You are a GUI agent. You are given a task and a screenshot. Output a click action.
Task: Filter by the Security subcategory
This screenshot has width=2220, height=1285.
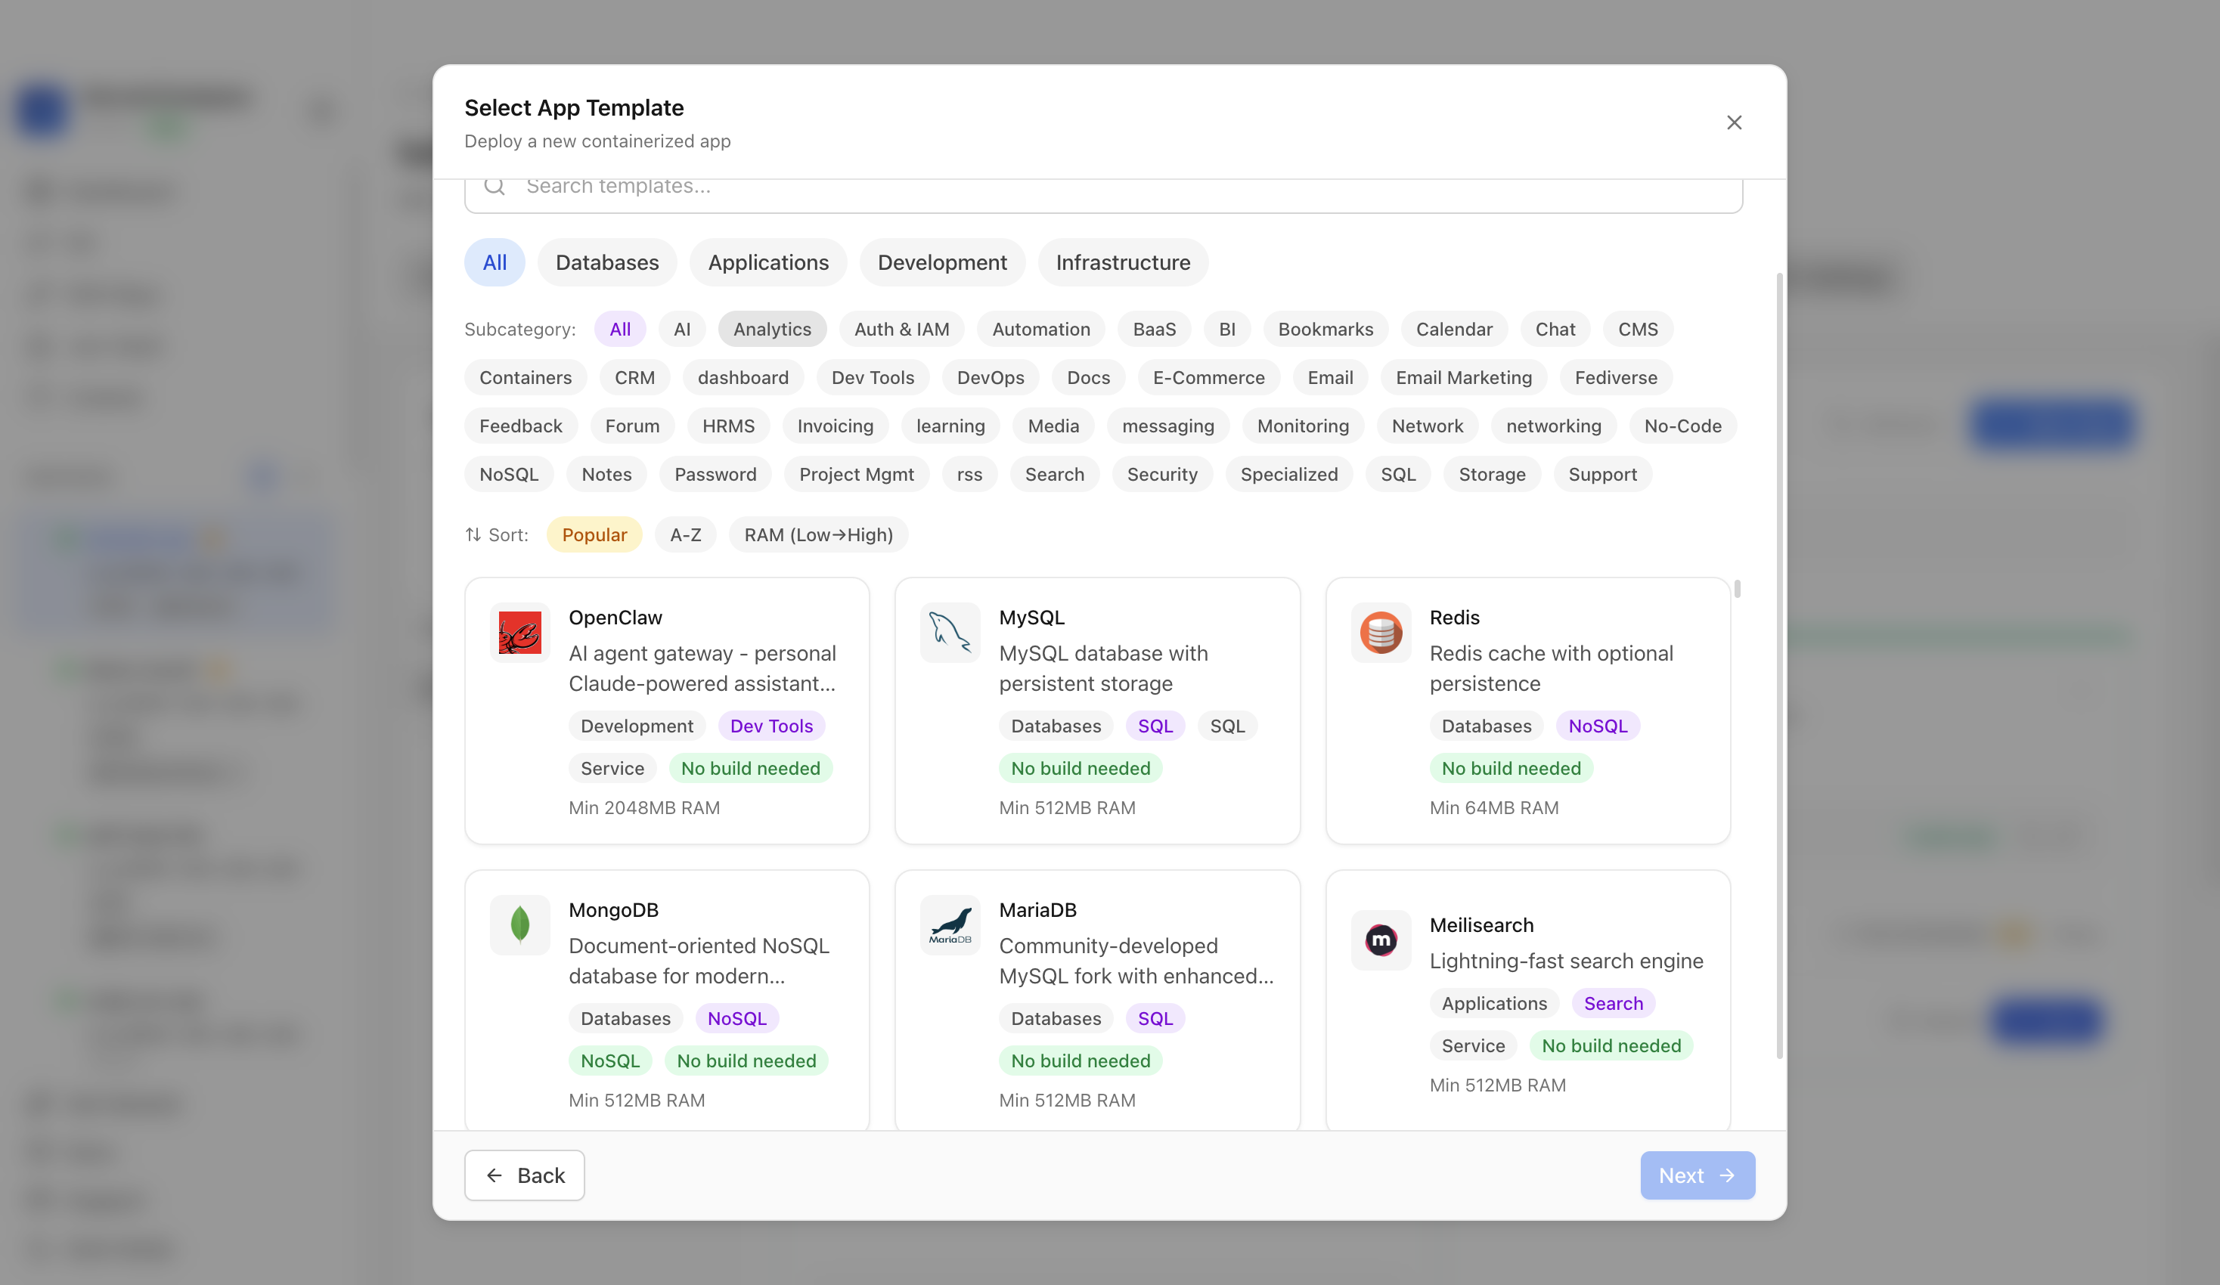tap(1162, 474)
